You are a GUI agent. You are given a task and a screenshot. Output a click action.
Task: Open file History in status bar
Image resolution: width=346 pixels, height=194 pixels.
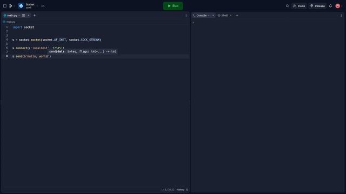(180, 190)
